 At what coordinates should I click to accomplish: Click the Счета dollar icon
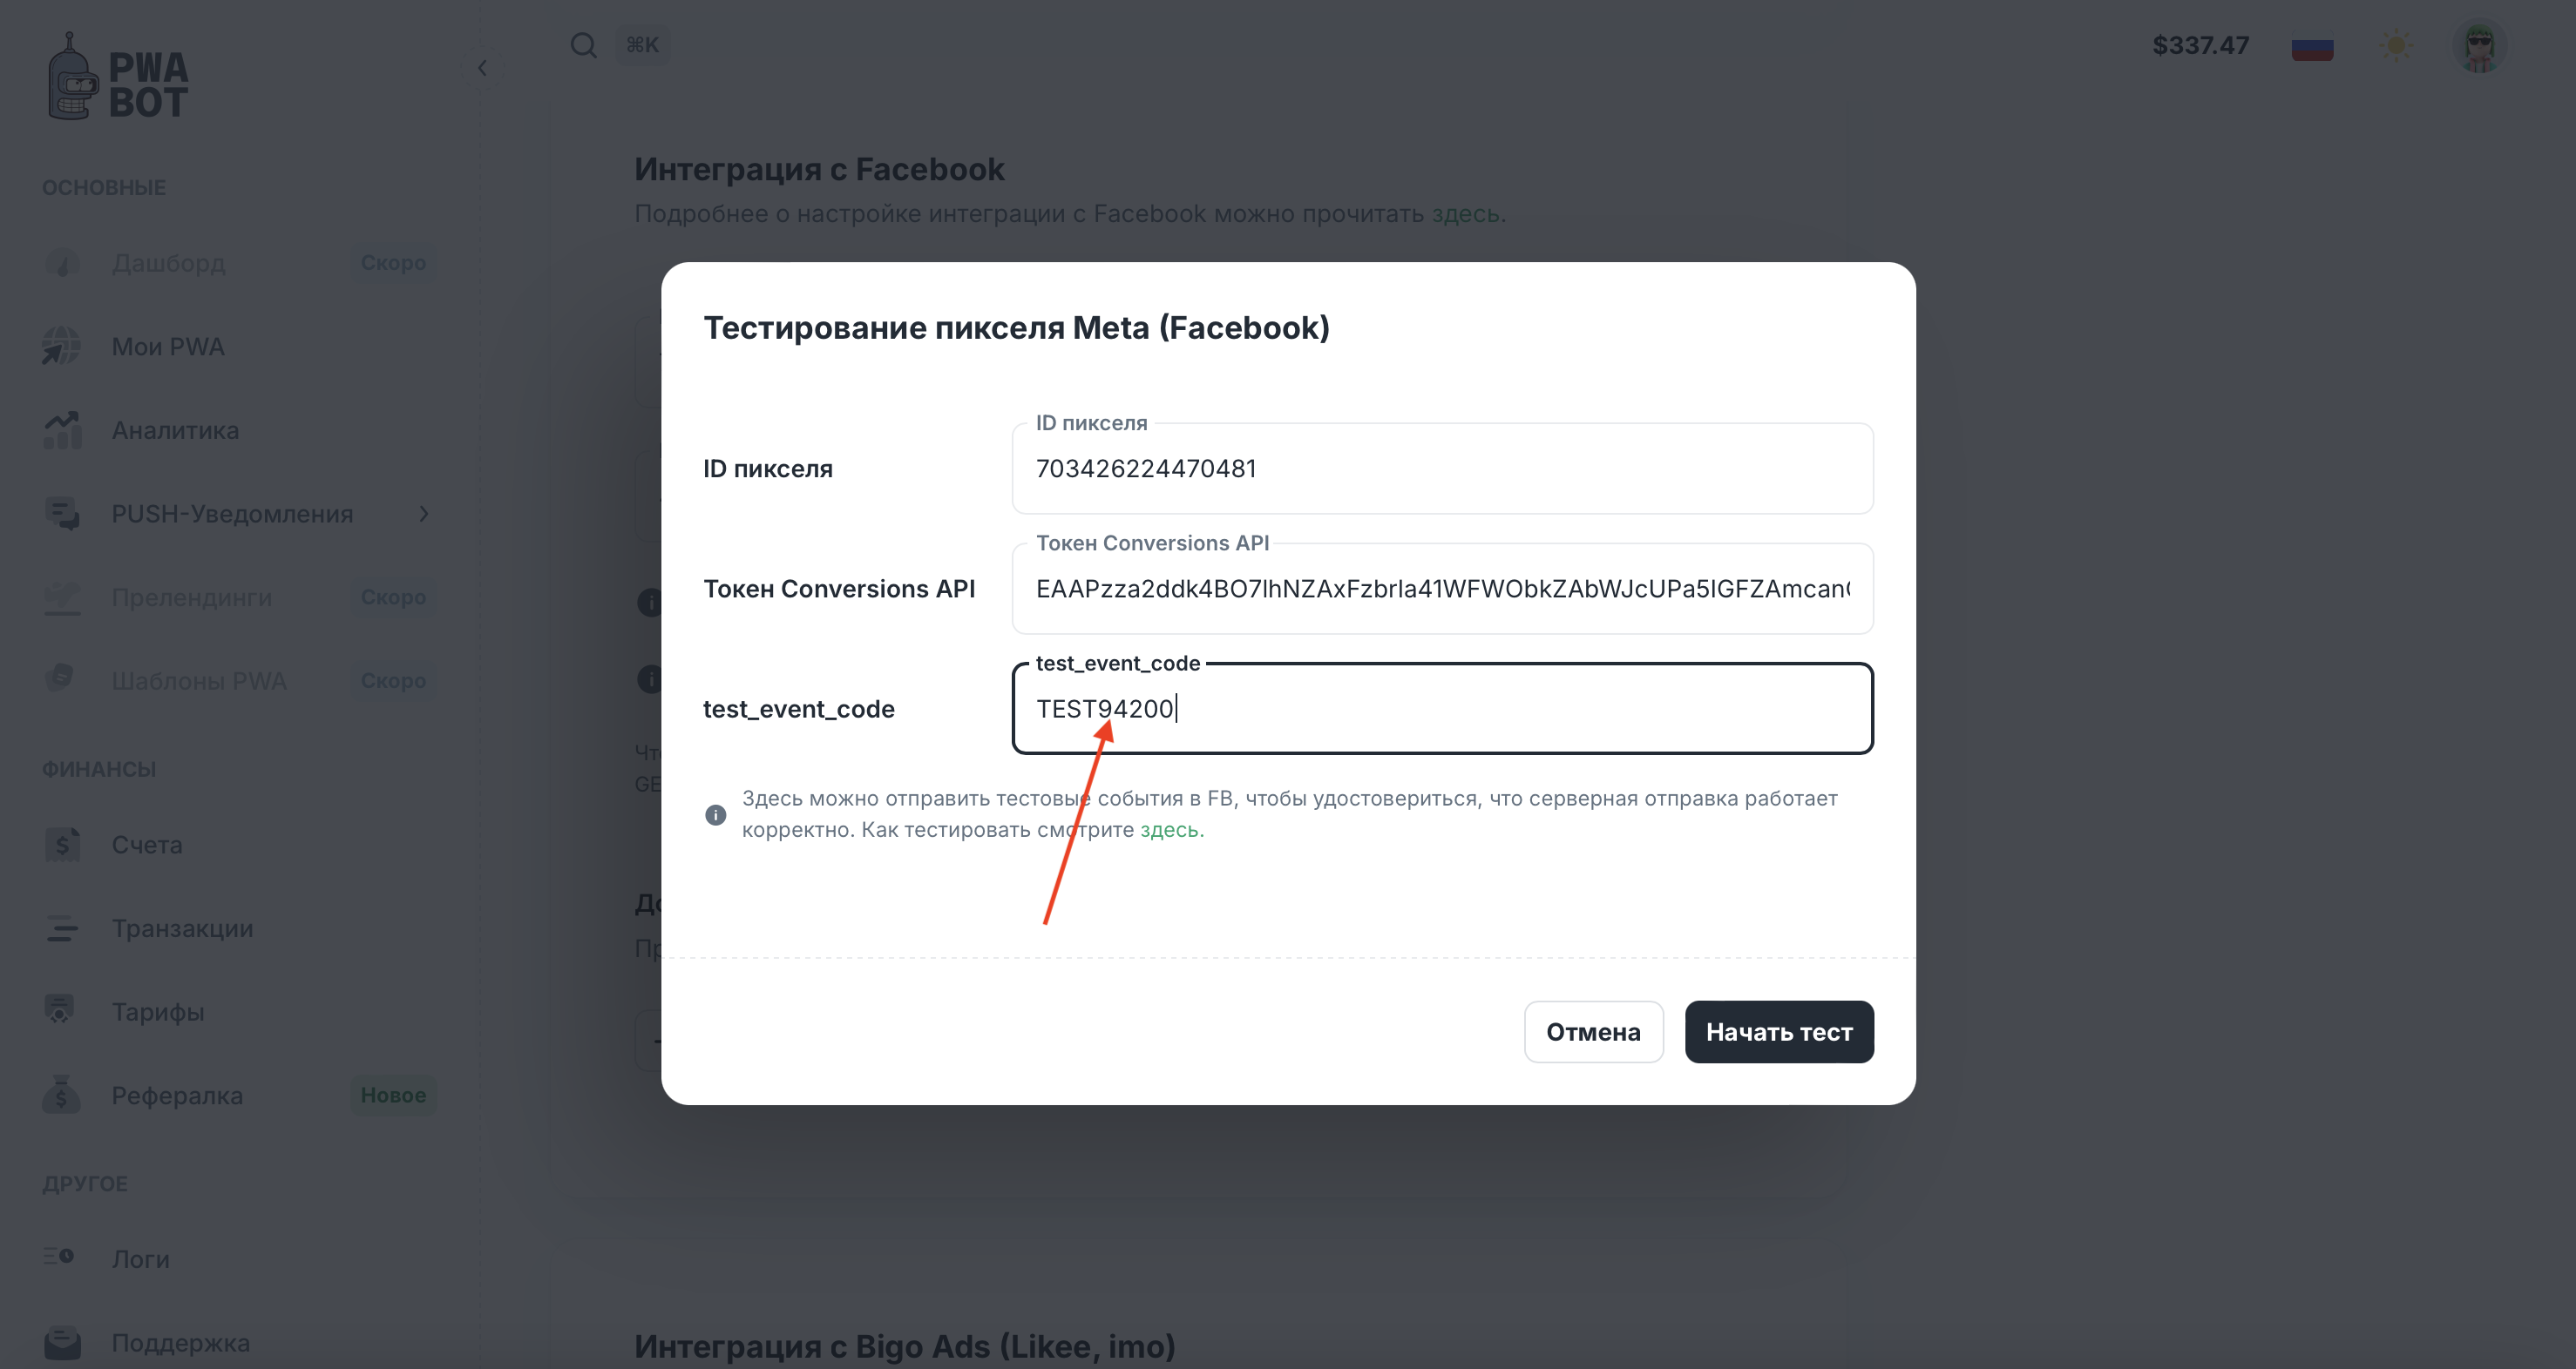click(x=62, y=845)
